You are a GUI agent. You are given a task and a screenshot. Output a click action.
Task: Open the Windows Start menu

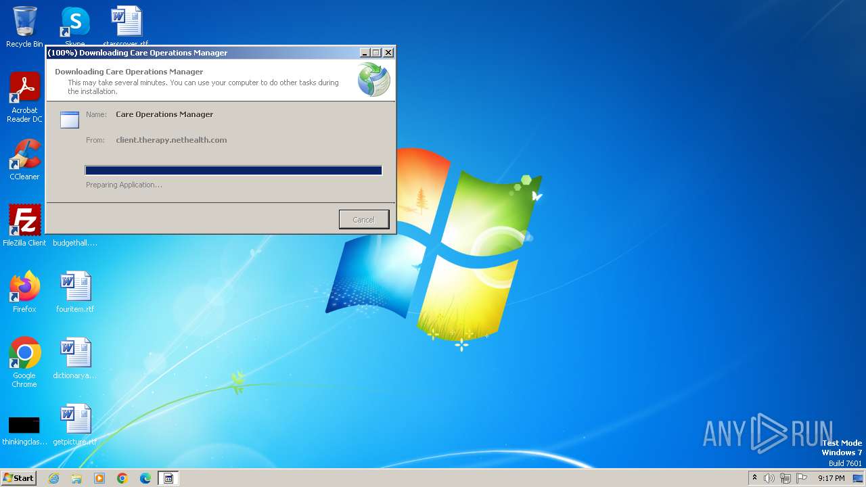coord(18,478)
